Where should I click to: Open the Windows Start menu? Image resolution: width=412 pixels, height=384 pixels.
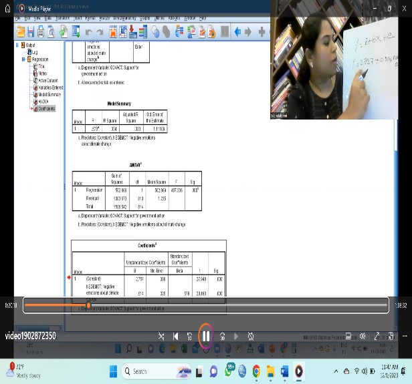[x=113, y=371]
